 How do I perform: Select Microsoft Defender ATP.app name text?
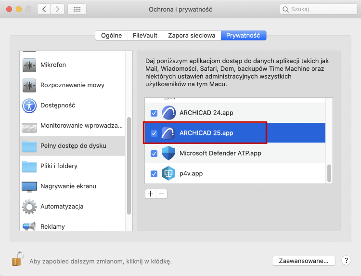[x=220, y=153]
